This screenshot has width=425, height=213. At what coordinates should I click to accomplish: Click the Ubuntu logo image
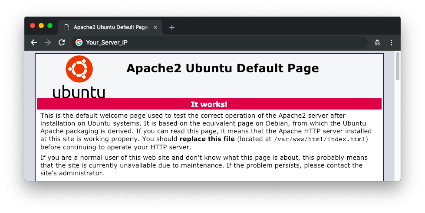[x=79, y=77]
